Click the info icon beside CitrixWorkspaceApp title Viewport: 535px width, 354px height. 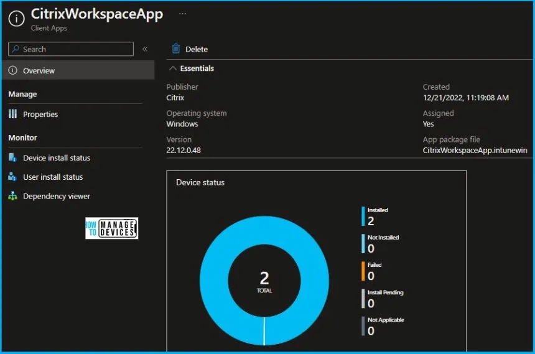click(x=16, y=18)
